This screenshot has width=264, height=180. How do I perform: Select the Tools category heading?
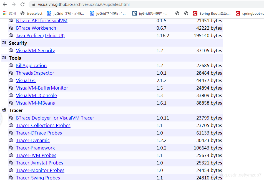pos(15,58)
